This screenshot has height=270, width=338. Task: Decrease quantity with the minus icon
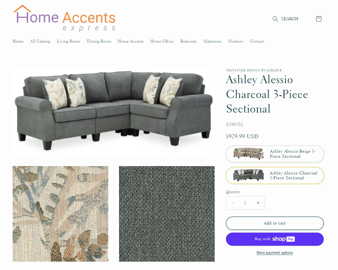(x=232, y=203)
